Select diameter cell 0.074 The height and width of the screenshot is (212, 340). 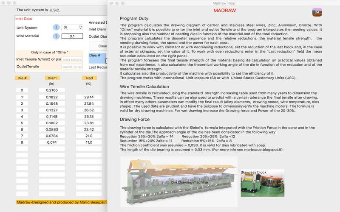(52, 142)
